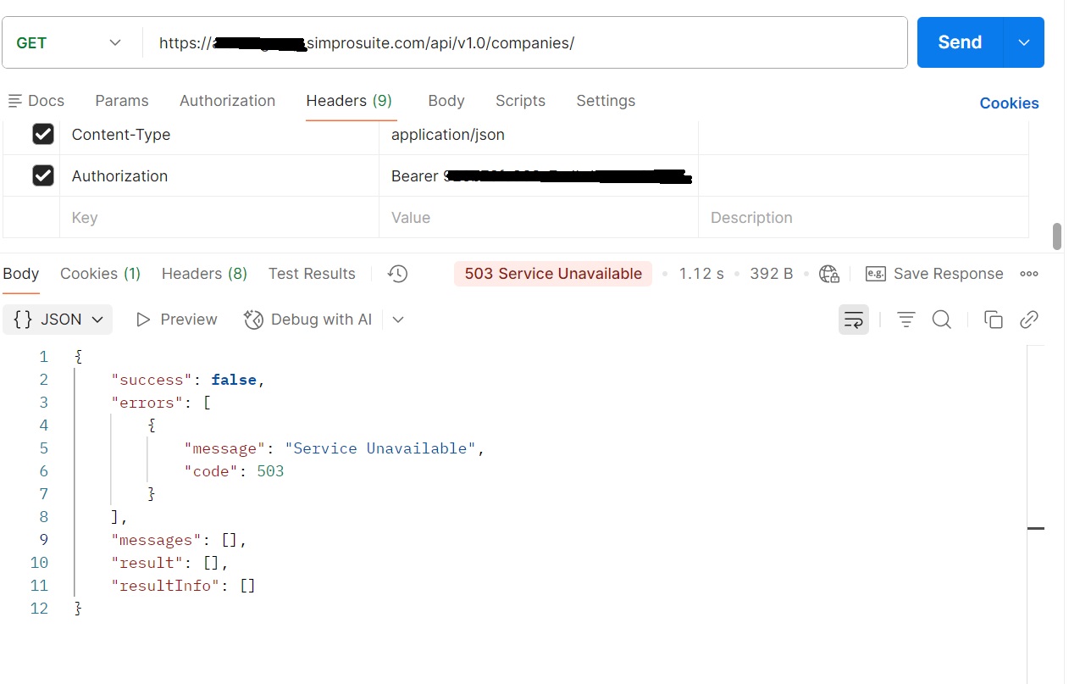
Task: Launch Debug with AI
Action: tap(308, 320)
